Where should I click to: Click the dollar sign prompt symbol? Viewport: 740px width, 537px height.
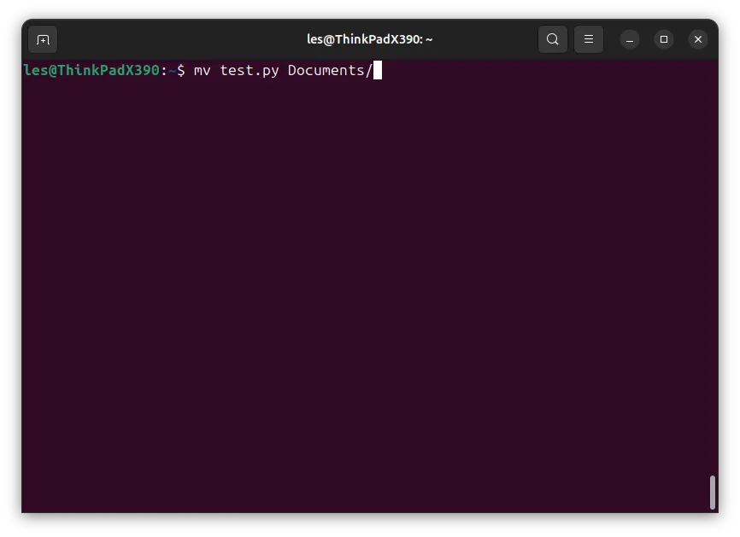[x=181, y=71]
